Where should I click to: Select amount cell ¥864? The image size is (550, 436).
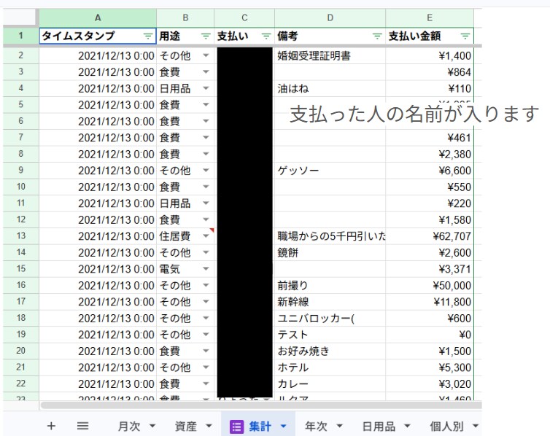(430, 72)
